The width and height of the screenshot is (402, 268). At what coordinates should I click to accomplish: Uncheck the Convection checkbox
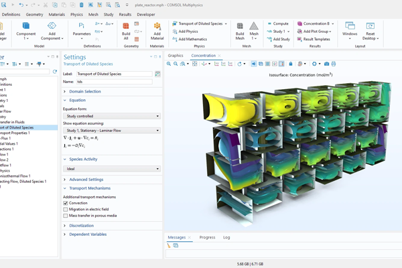66,203
